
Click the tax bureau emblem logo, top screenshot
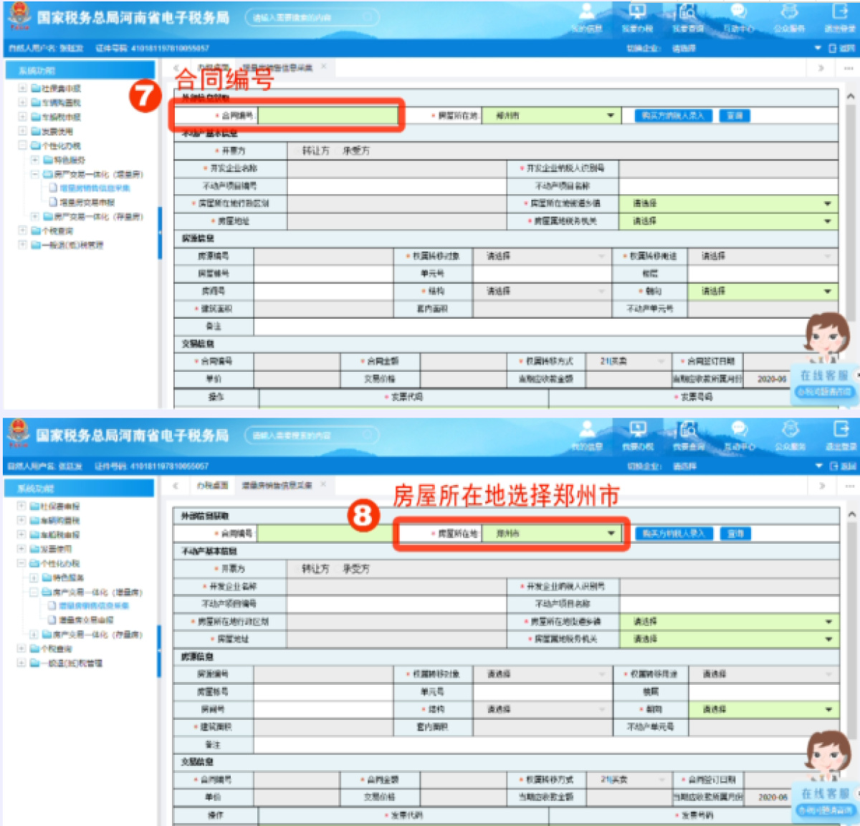pyautogui.click(x=19, y=16)
